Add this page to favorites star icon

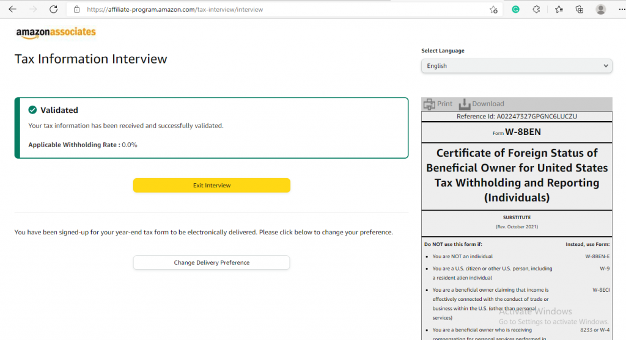pyautogui.click(x=493, y=10)
